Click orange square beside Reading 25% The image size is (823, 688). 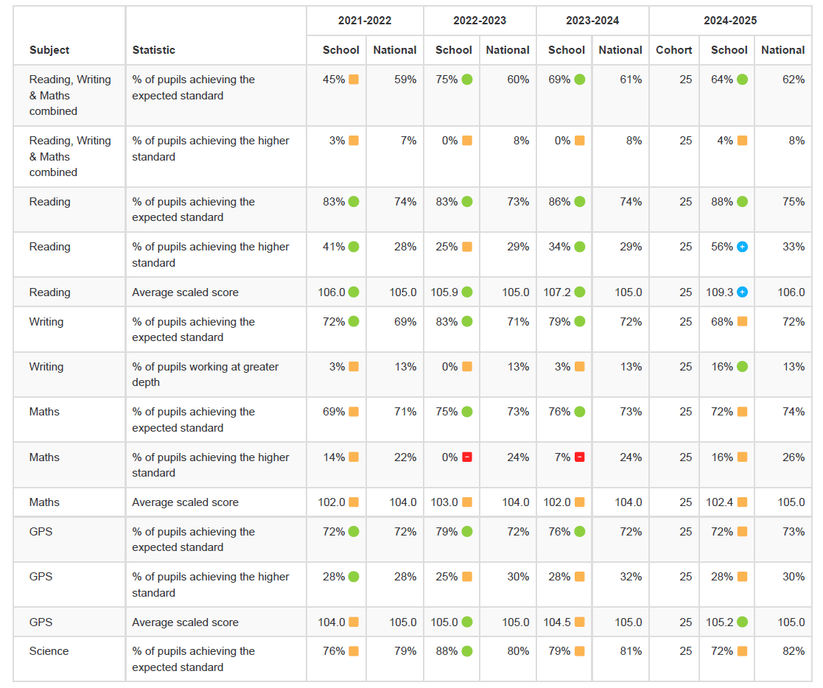point(467,247)
